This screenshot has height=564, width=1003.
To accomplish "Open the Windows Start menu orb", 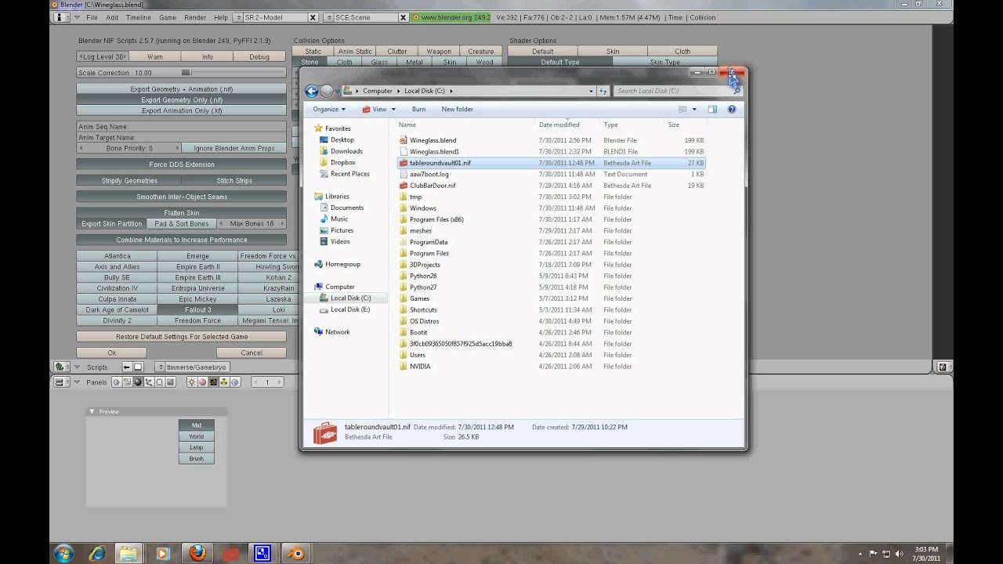I will [x=64, y=553].
